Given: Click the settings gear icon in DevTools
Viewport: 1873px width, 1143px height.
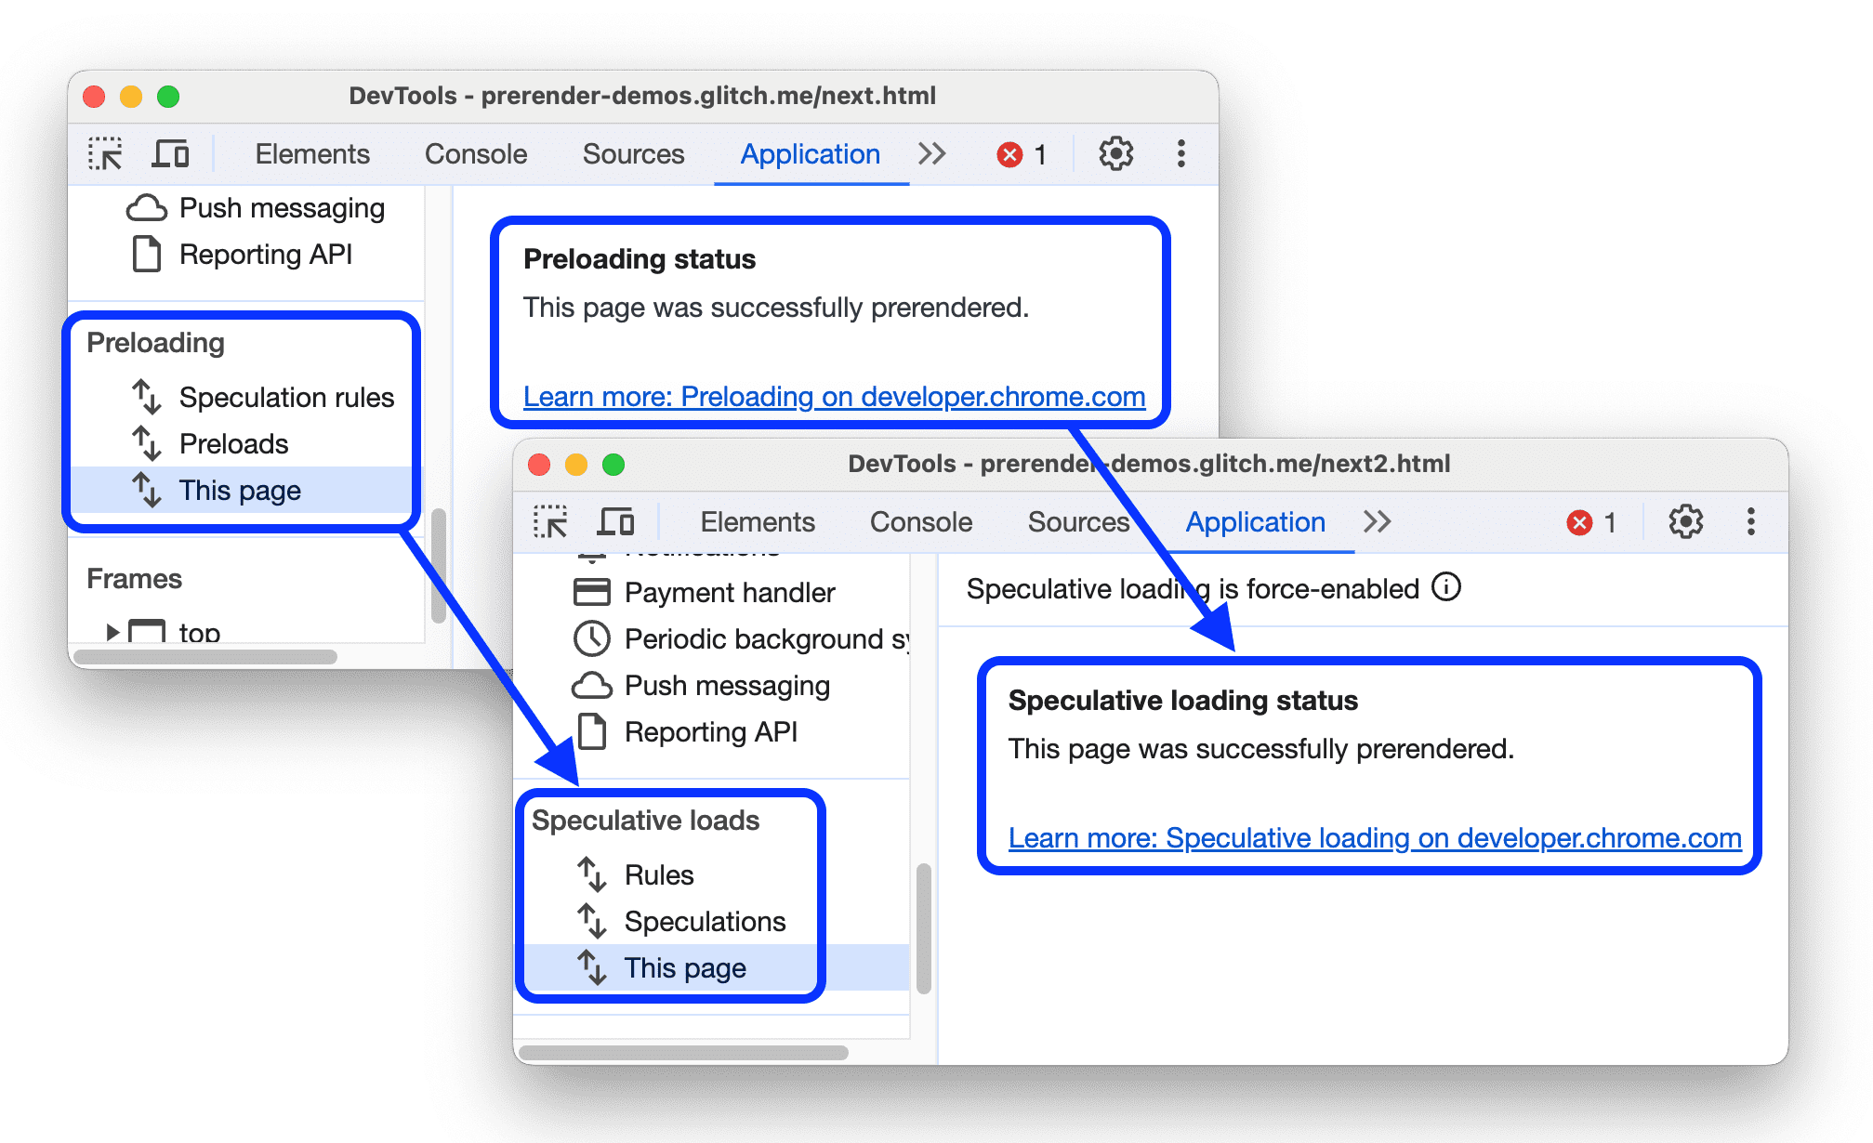Looking at the screenshot, I should point(1115,150).
